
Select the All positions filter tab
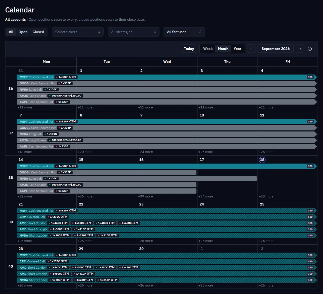pyautogui.click(x=11, y=32)
